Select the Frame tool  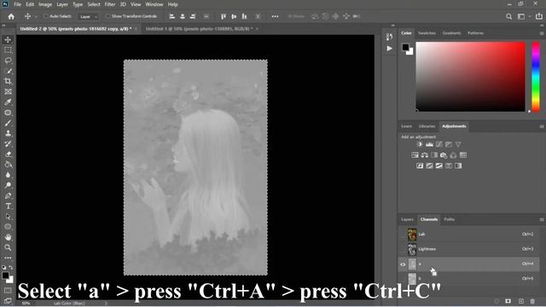pos(8,91)
